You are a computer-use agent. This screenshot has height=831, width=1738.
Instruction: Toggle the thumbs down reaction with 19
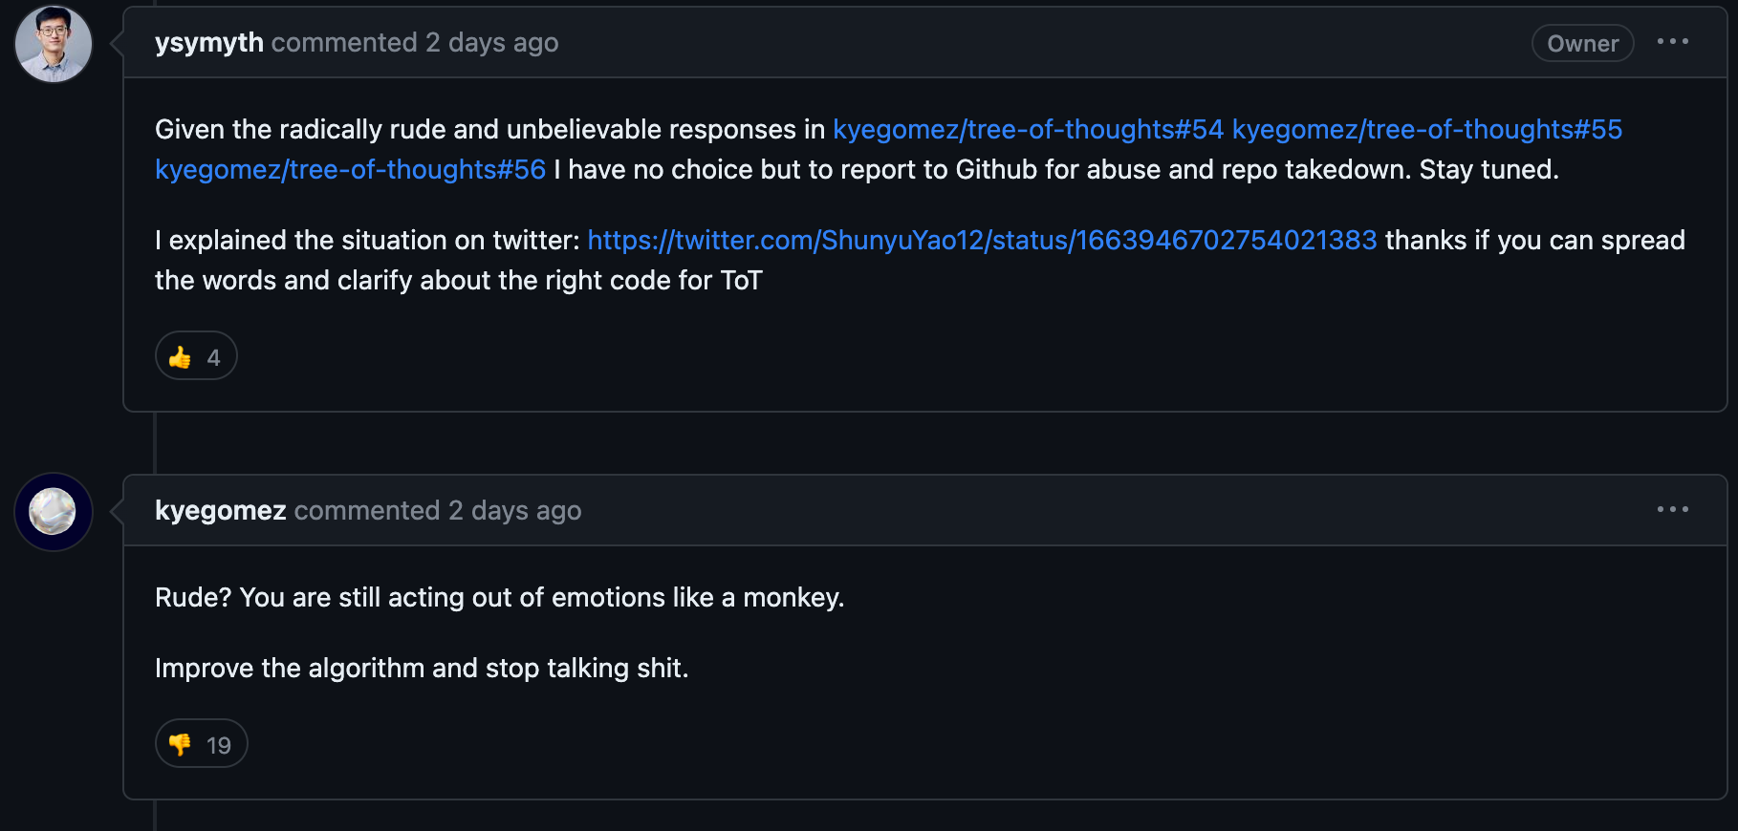(201, 744)
